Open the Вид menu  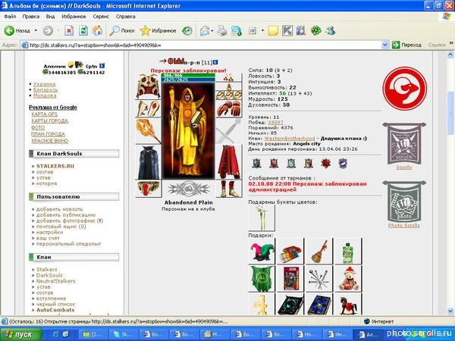pyautogui.click(x=50, y=17)
